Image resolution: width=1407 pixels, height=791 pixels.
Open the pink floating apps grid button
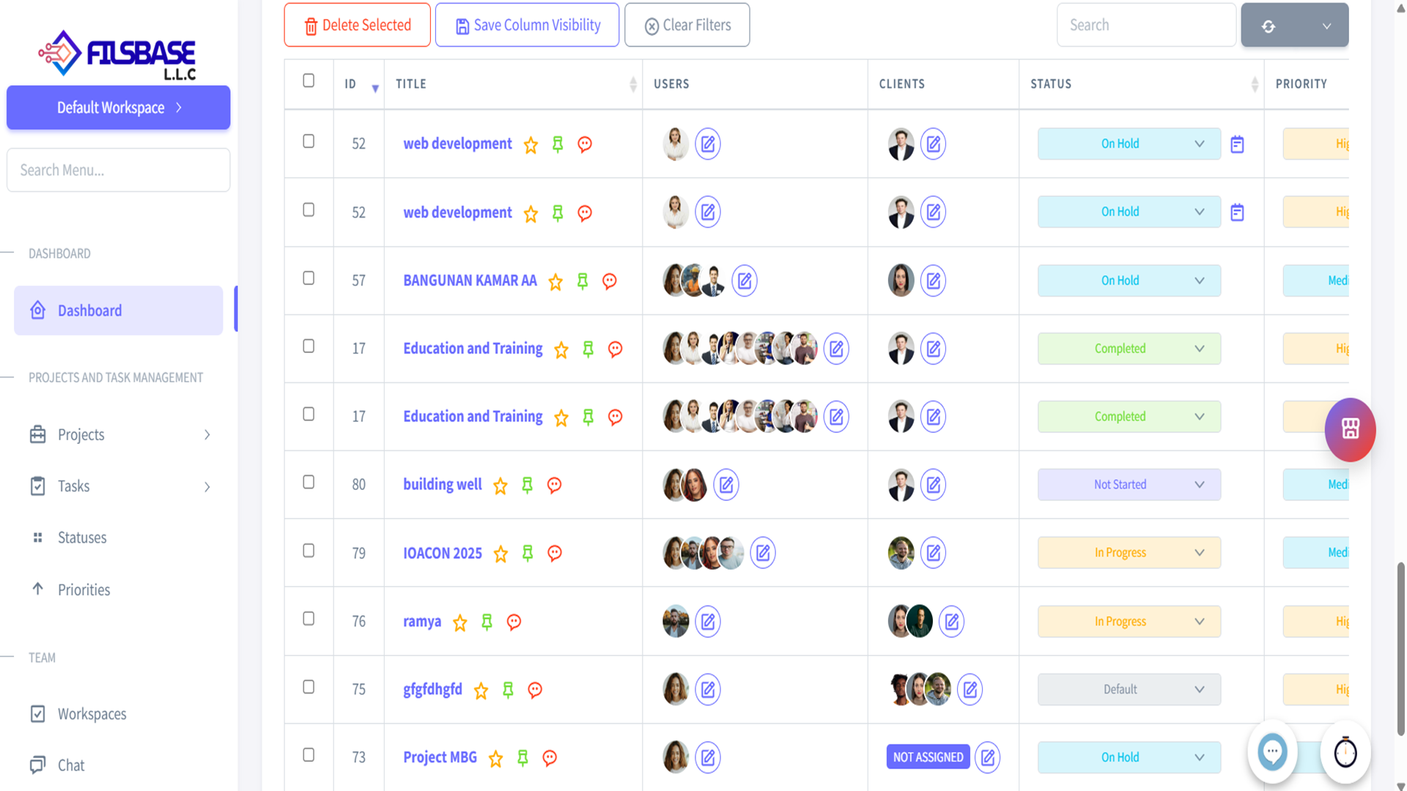[x=1350, y=429]
